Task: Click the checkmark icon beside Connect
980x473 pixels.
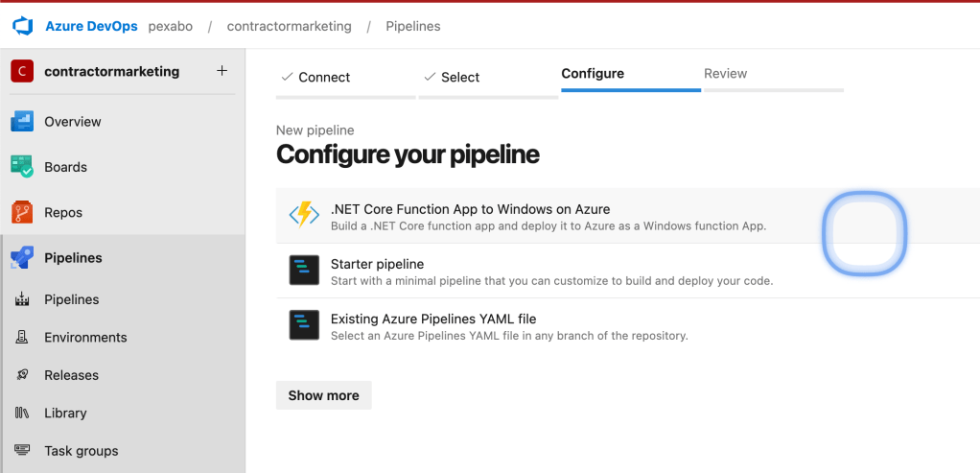Action: coord(288,77)
